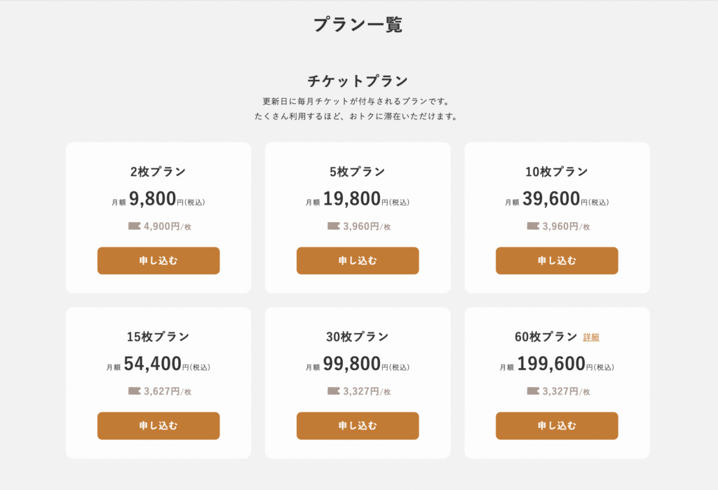Click 申し込む button for 30枚プラン

coord(358,426)
